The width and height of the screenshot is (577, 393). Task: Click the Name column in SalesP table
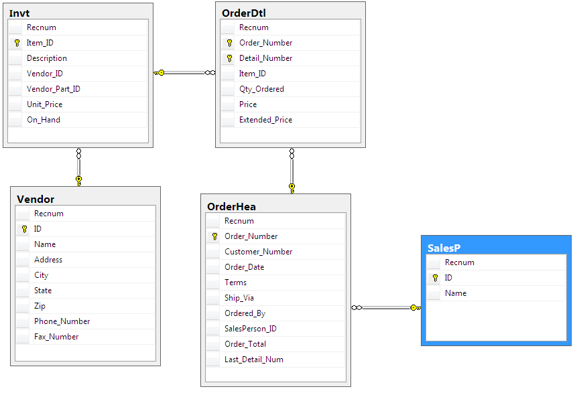pos(456,293)
